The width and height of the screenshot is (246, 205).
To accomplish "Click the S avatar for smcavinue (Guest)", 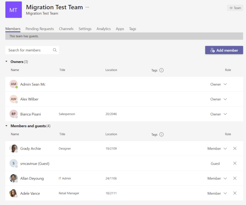I will coord(13,163).
